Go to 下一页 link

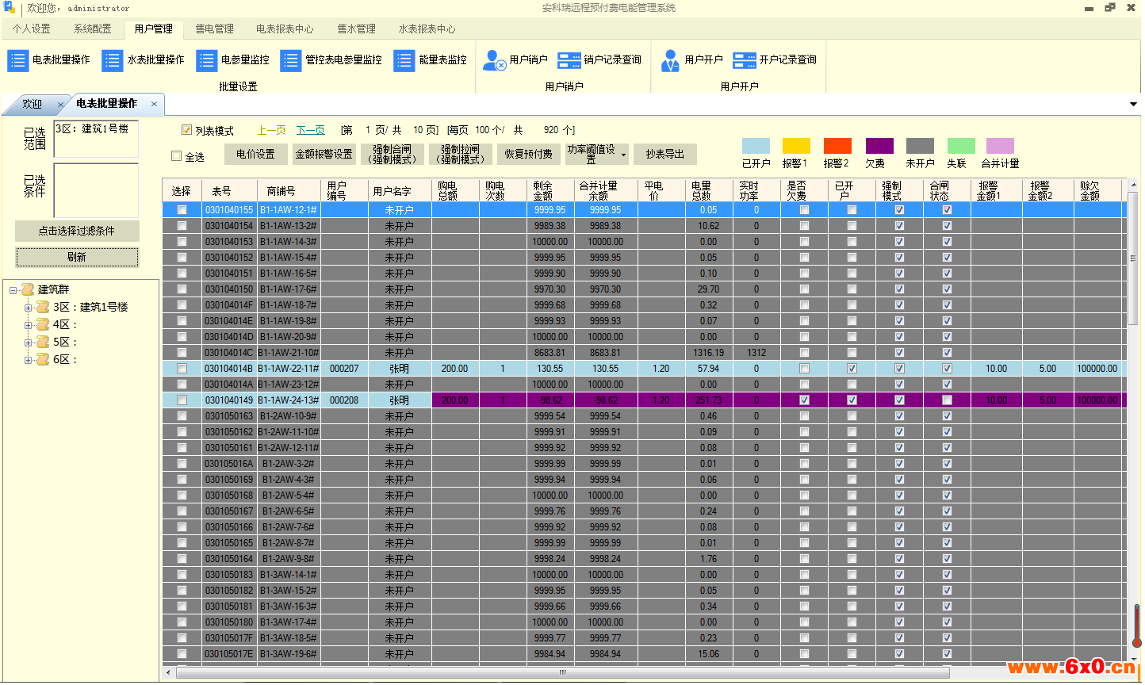pos(310,130)
